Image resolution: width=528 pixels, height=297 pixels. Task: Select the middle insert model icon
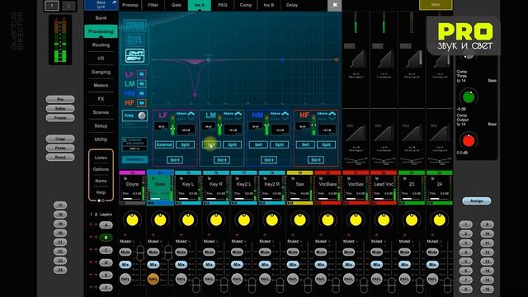(134, 40)
